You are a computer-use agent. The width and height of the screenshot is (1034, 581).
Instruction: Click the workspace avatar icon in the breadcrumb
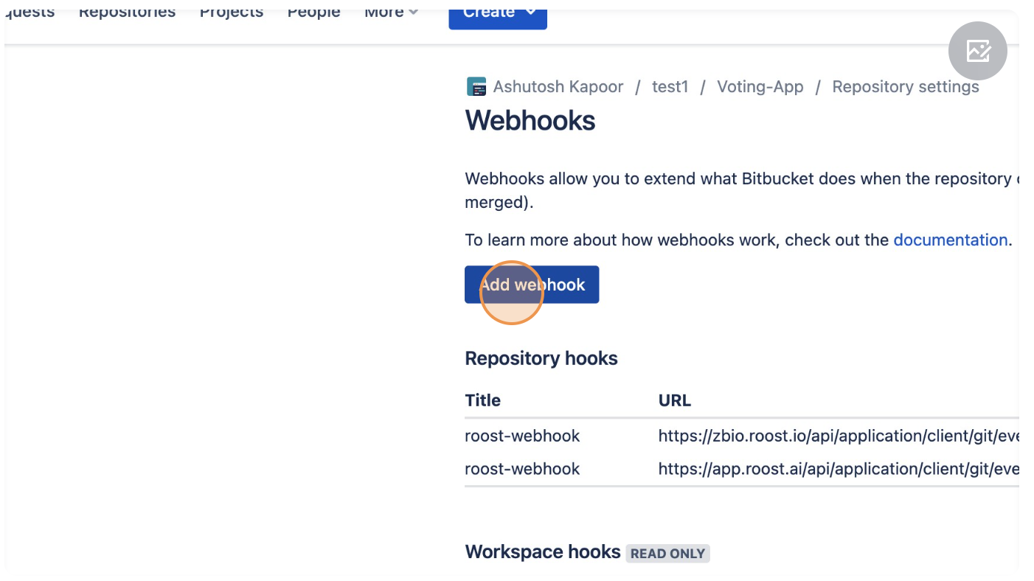click(476, 87)
